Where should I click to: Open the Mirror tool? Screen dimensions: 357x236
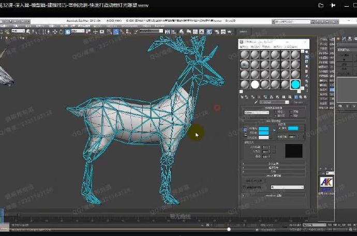pyautogui.click(x=167, y=32)
